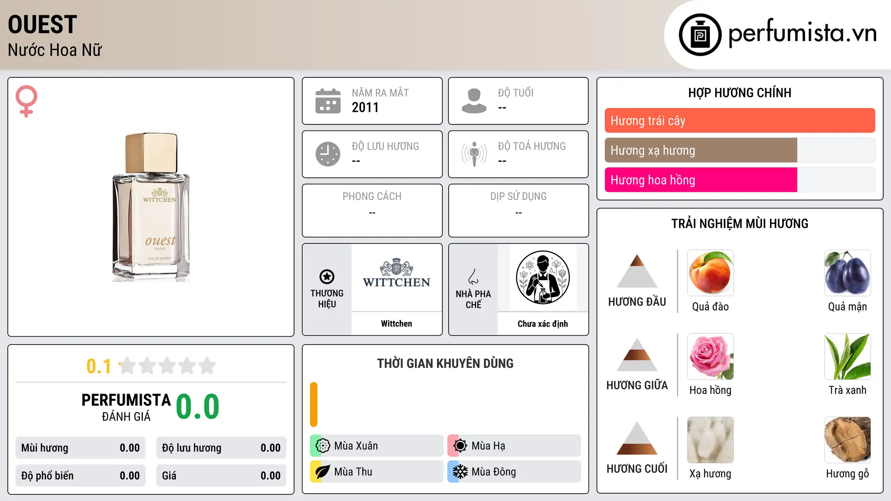Image resolution: width=891 pixels, height=501 pixels.
Task: Click the perfumista.vn site name
Action: [802, 33]
